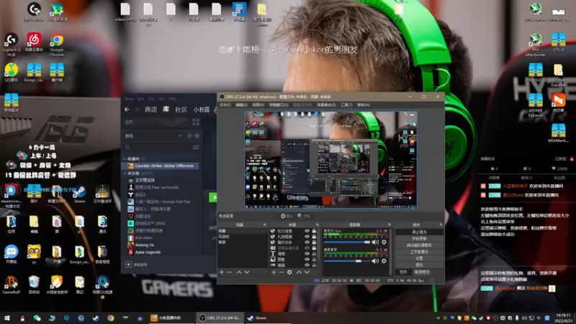Click 桌面音频 volume slider
Viewport: 576px width, 324px height.
point(347,261)
